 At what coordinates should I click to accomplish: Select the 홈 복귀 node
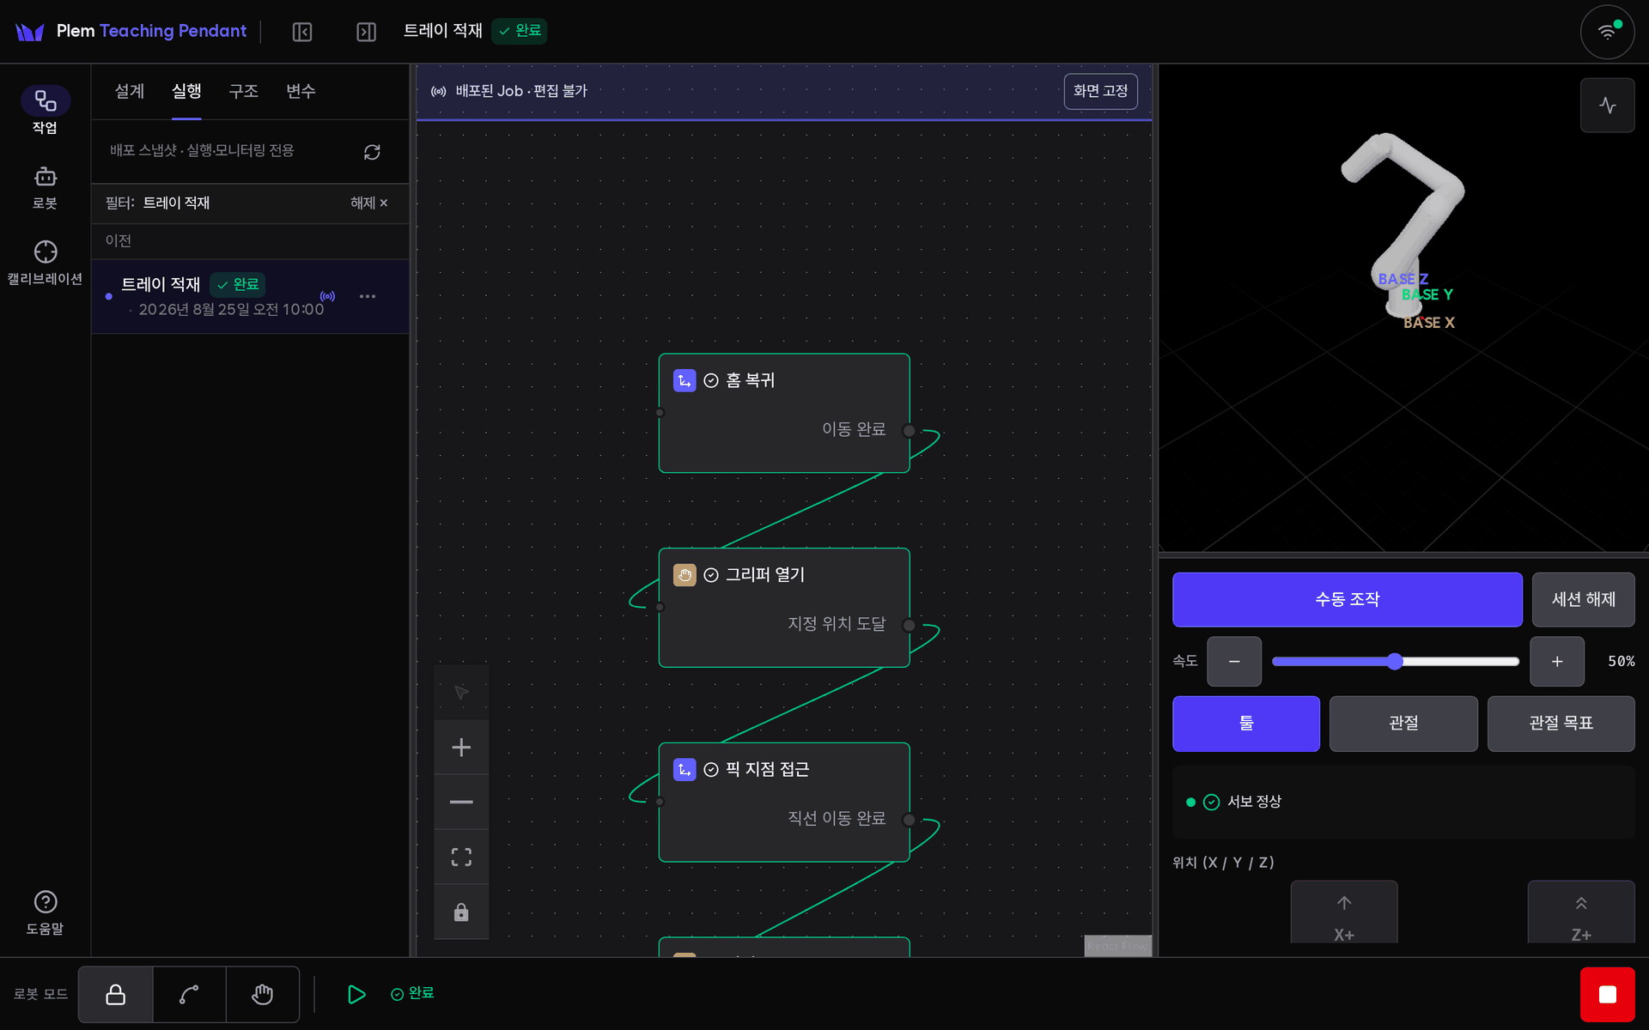click(784, 413)
